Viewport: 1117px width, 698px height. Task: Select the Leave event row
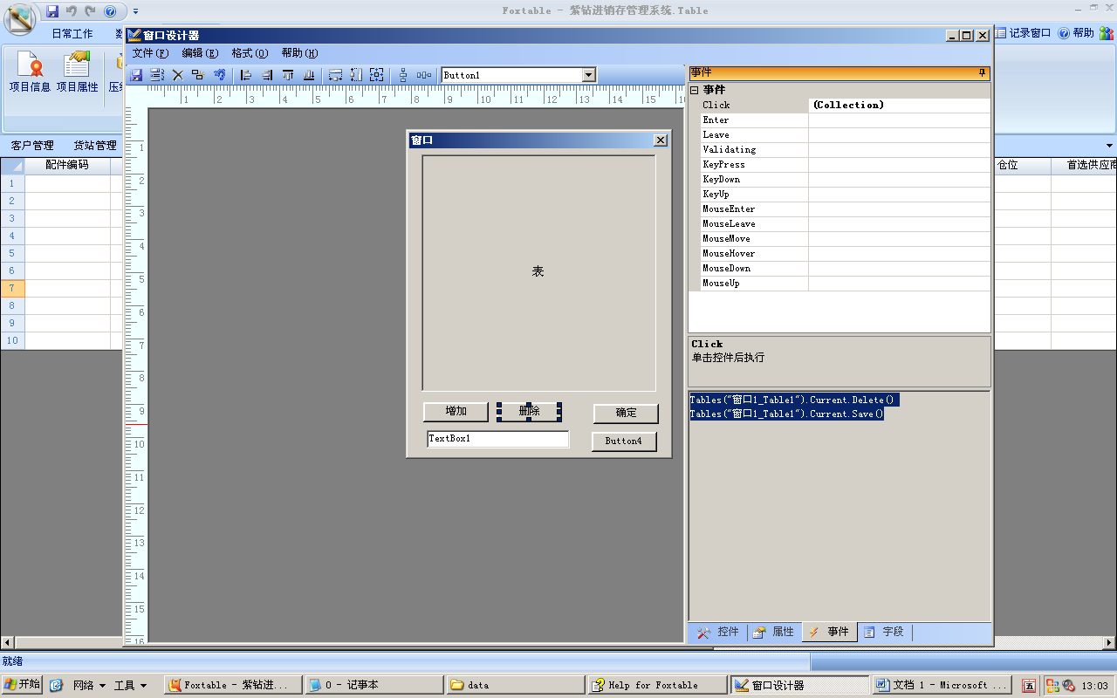pos(839,134)
